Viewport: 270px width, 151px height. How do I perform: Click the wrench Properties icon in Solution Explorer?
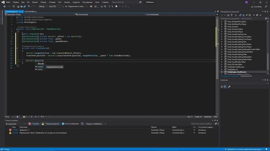point(257,15)
